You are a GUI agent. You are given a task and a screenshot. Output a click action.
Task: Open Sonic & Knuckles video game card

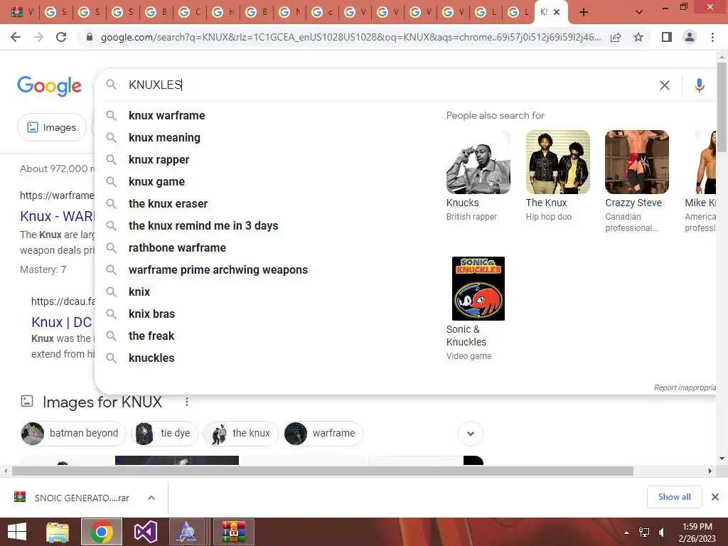478,309
